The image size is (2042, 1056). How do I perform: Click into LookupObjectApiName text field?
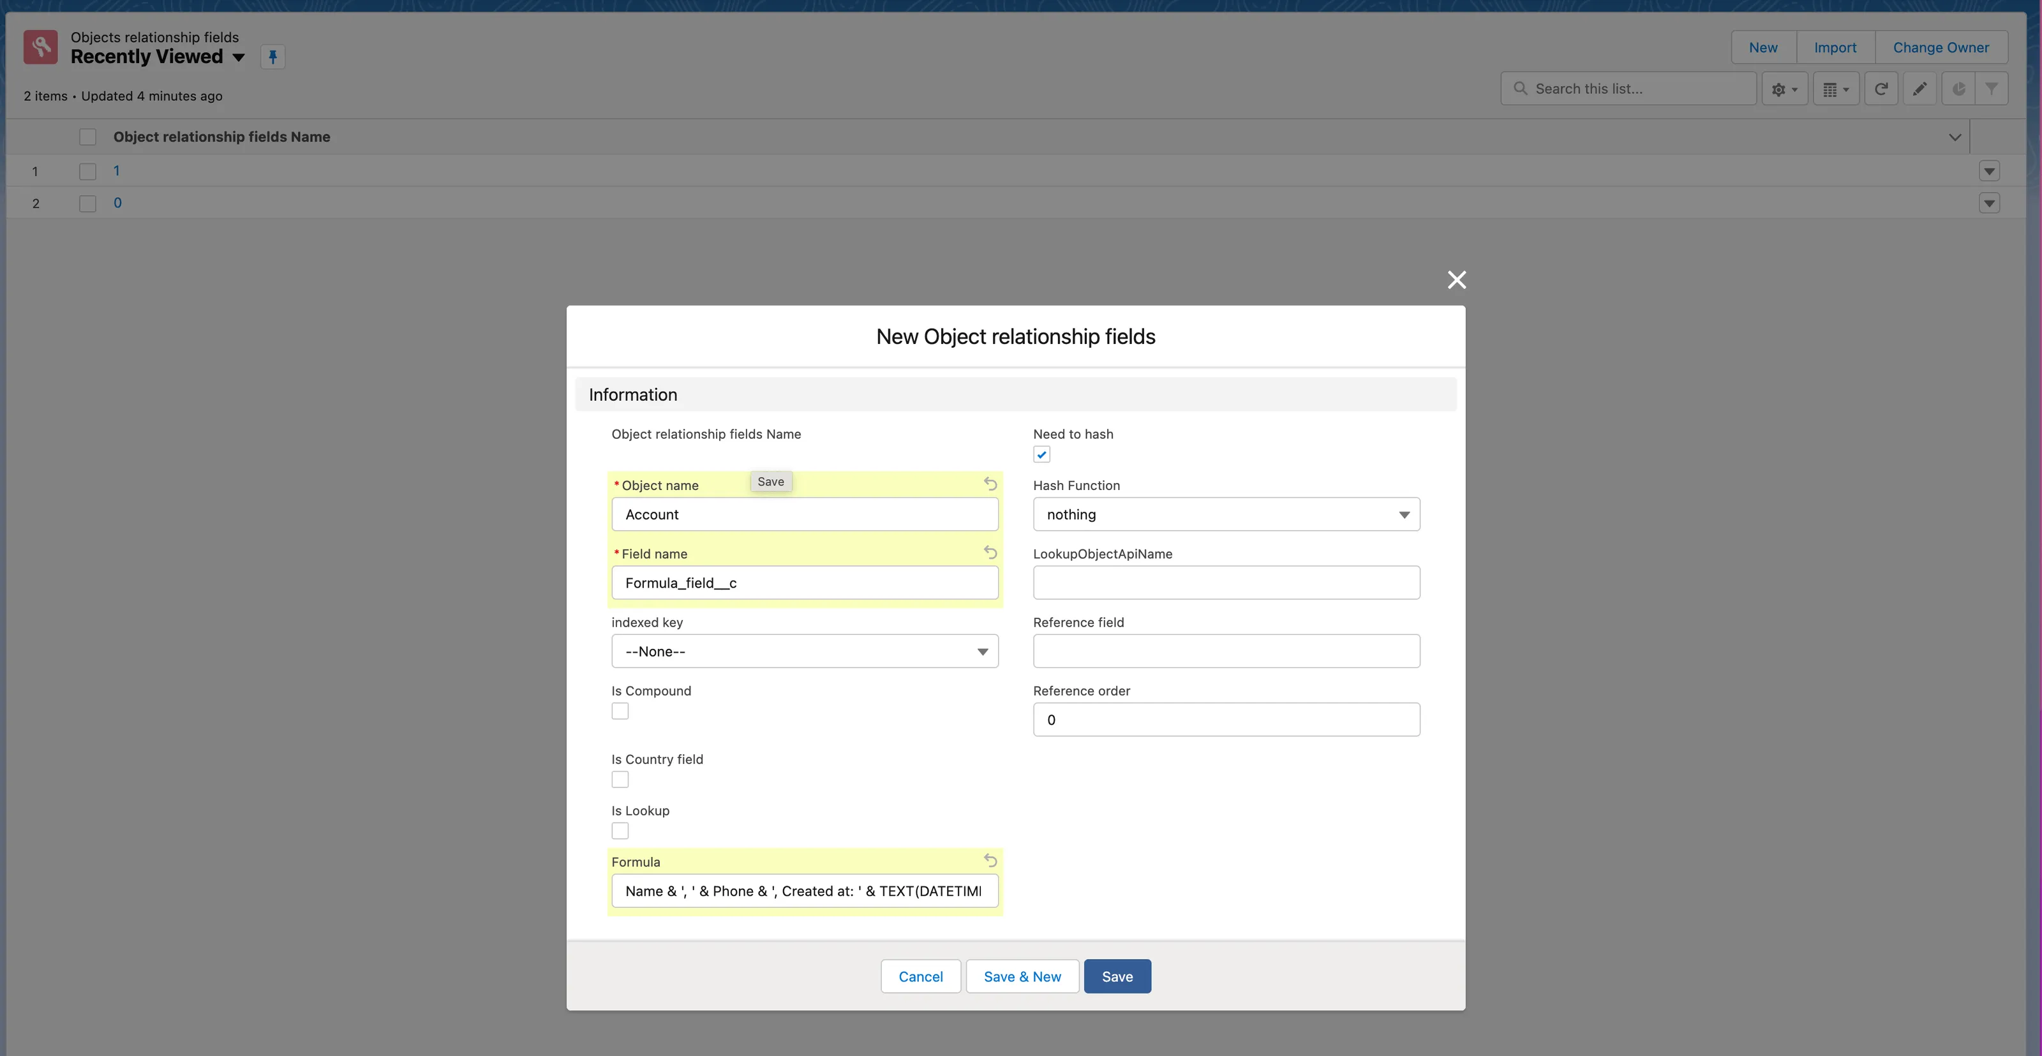tap(1225, 583)
